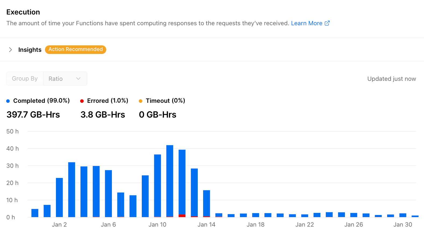Click the external link icon beside Learn More
424x240 pixels.
327,23
